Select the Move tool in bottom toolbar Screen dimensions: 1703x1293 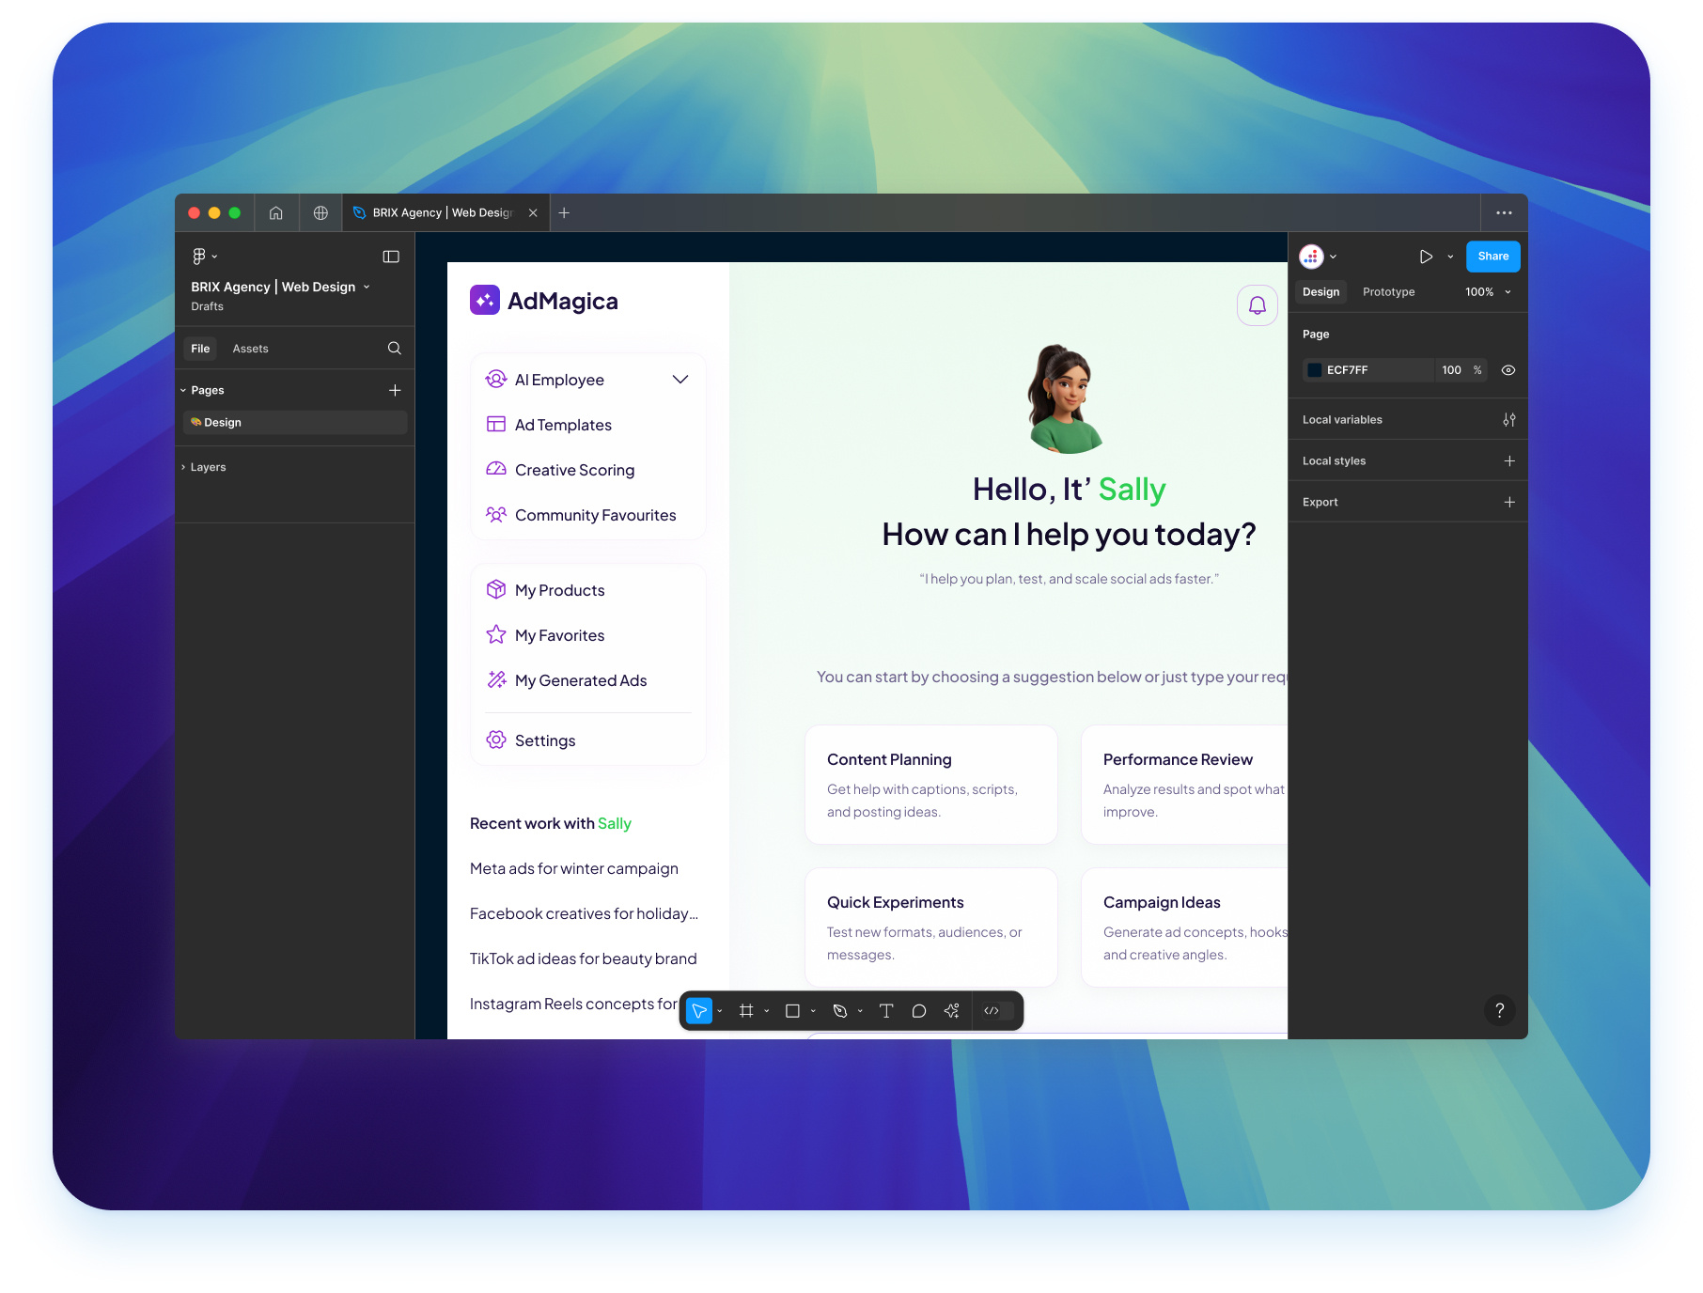(x=699, y=1011)
